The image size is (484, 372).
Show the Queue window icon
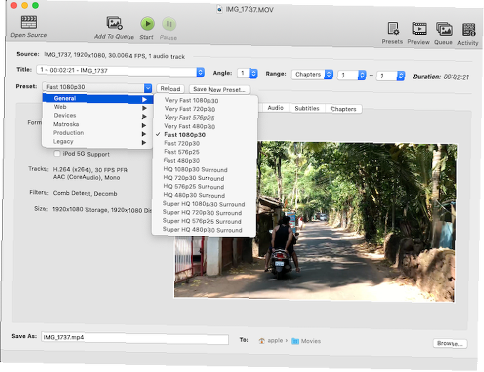pyautogui.click(x=444, y=29)
